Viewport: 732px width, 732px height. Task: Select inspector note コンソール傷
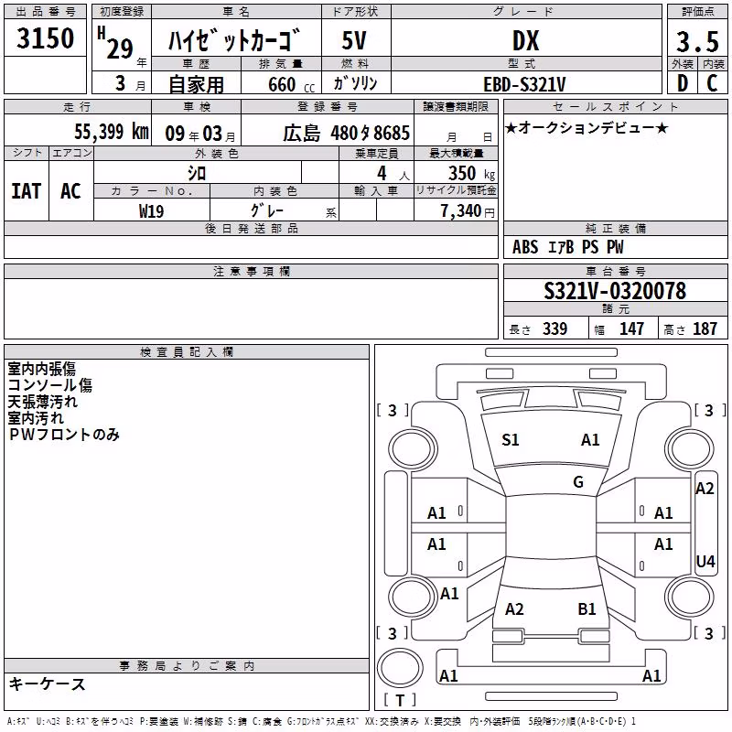(x=50, y=385)
